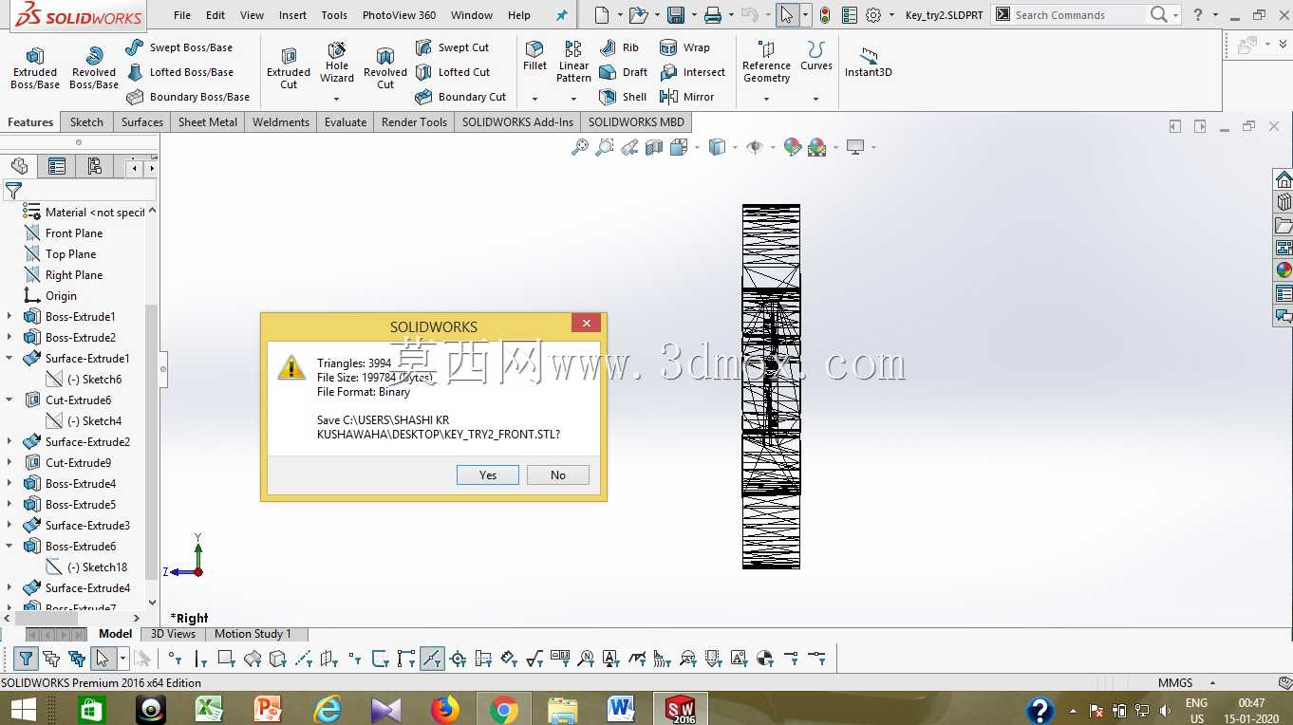Apply the Mirror feature

coord(687,97)
